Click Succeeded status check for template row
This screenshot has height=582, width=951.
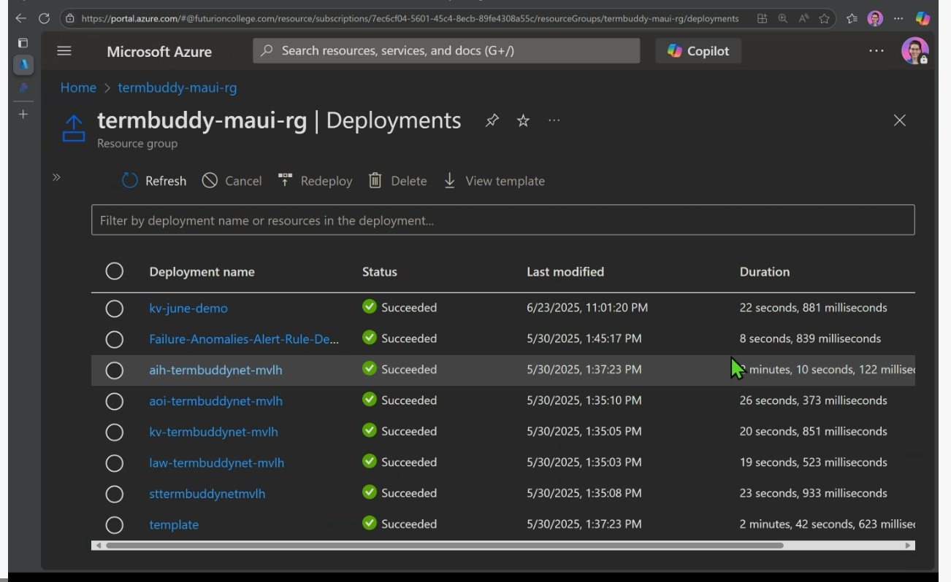pyautogui.click(x=370, y=524)
